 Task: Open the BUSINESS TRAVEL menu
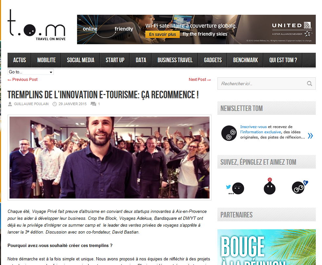175,60
